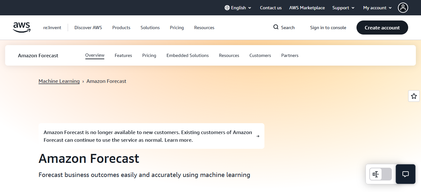Click the AWS logo
421x192 pixels.
[21, 28]
